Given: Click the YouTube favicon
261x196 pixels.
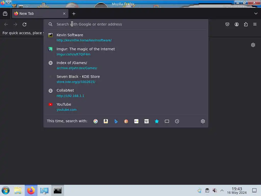Looking at the screenshot, I should [50, 104].
